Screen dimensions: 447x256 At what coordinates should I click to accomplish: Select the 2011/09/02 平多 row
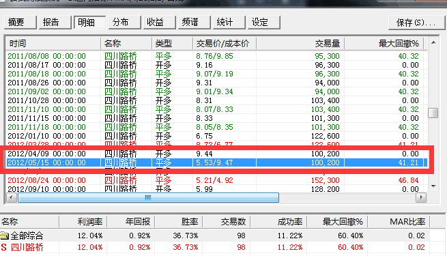(216, 91)
